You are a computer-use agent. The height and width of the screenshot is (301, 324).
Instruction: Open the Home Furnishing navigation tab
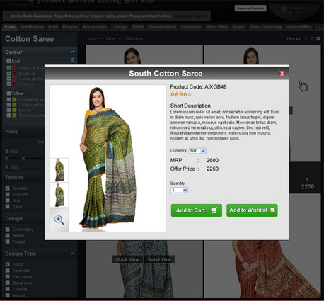coord(265,27)
